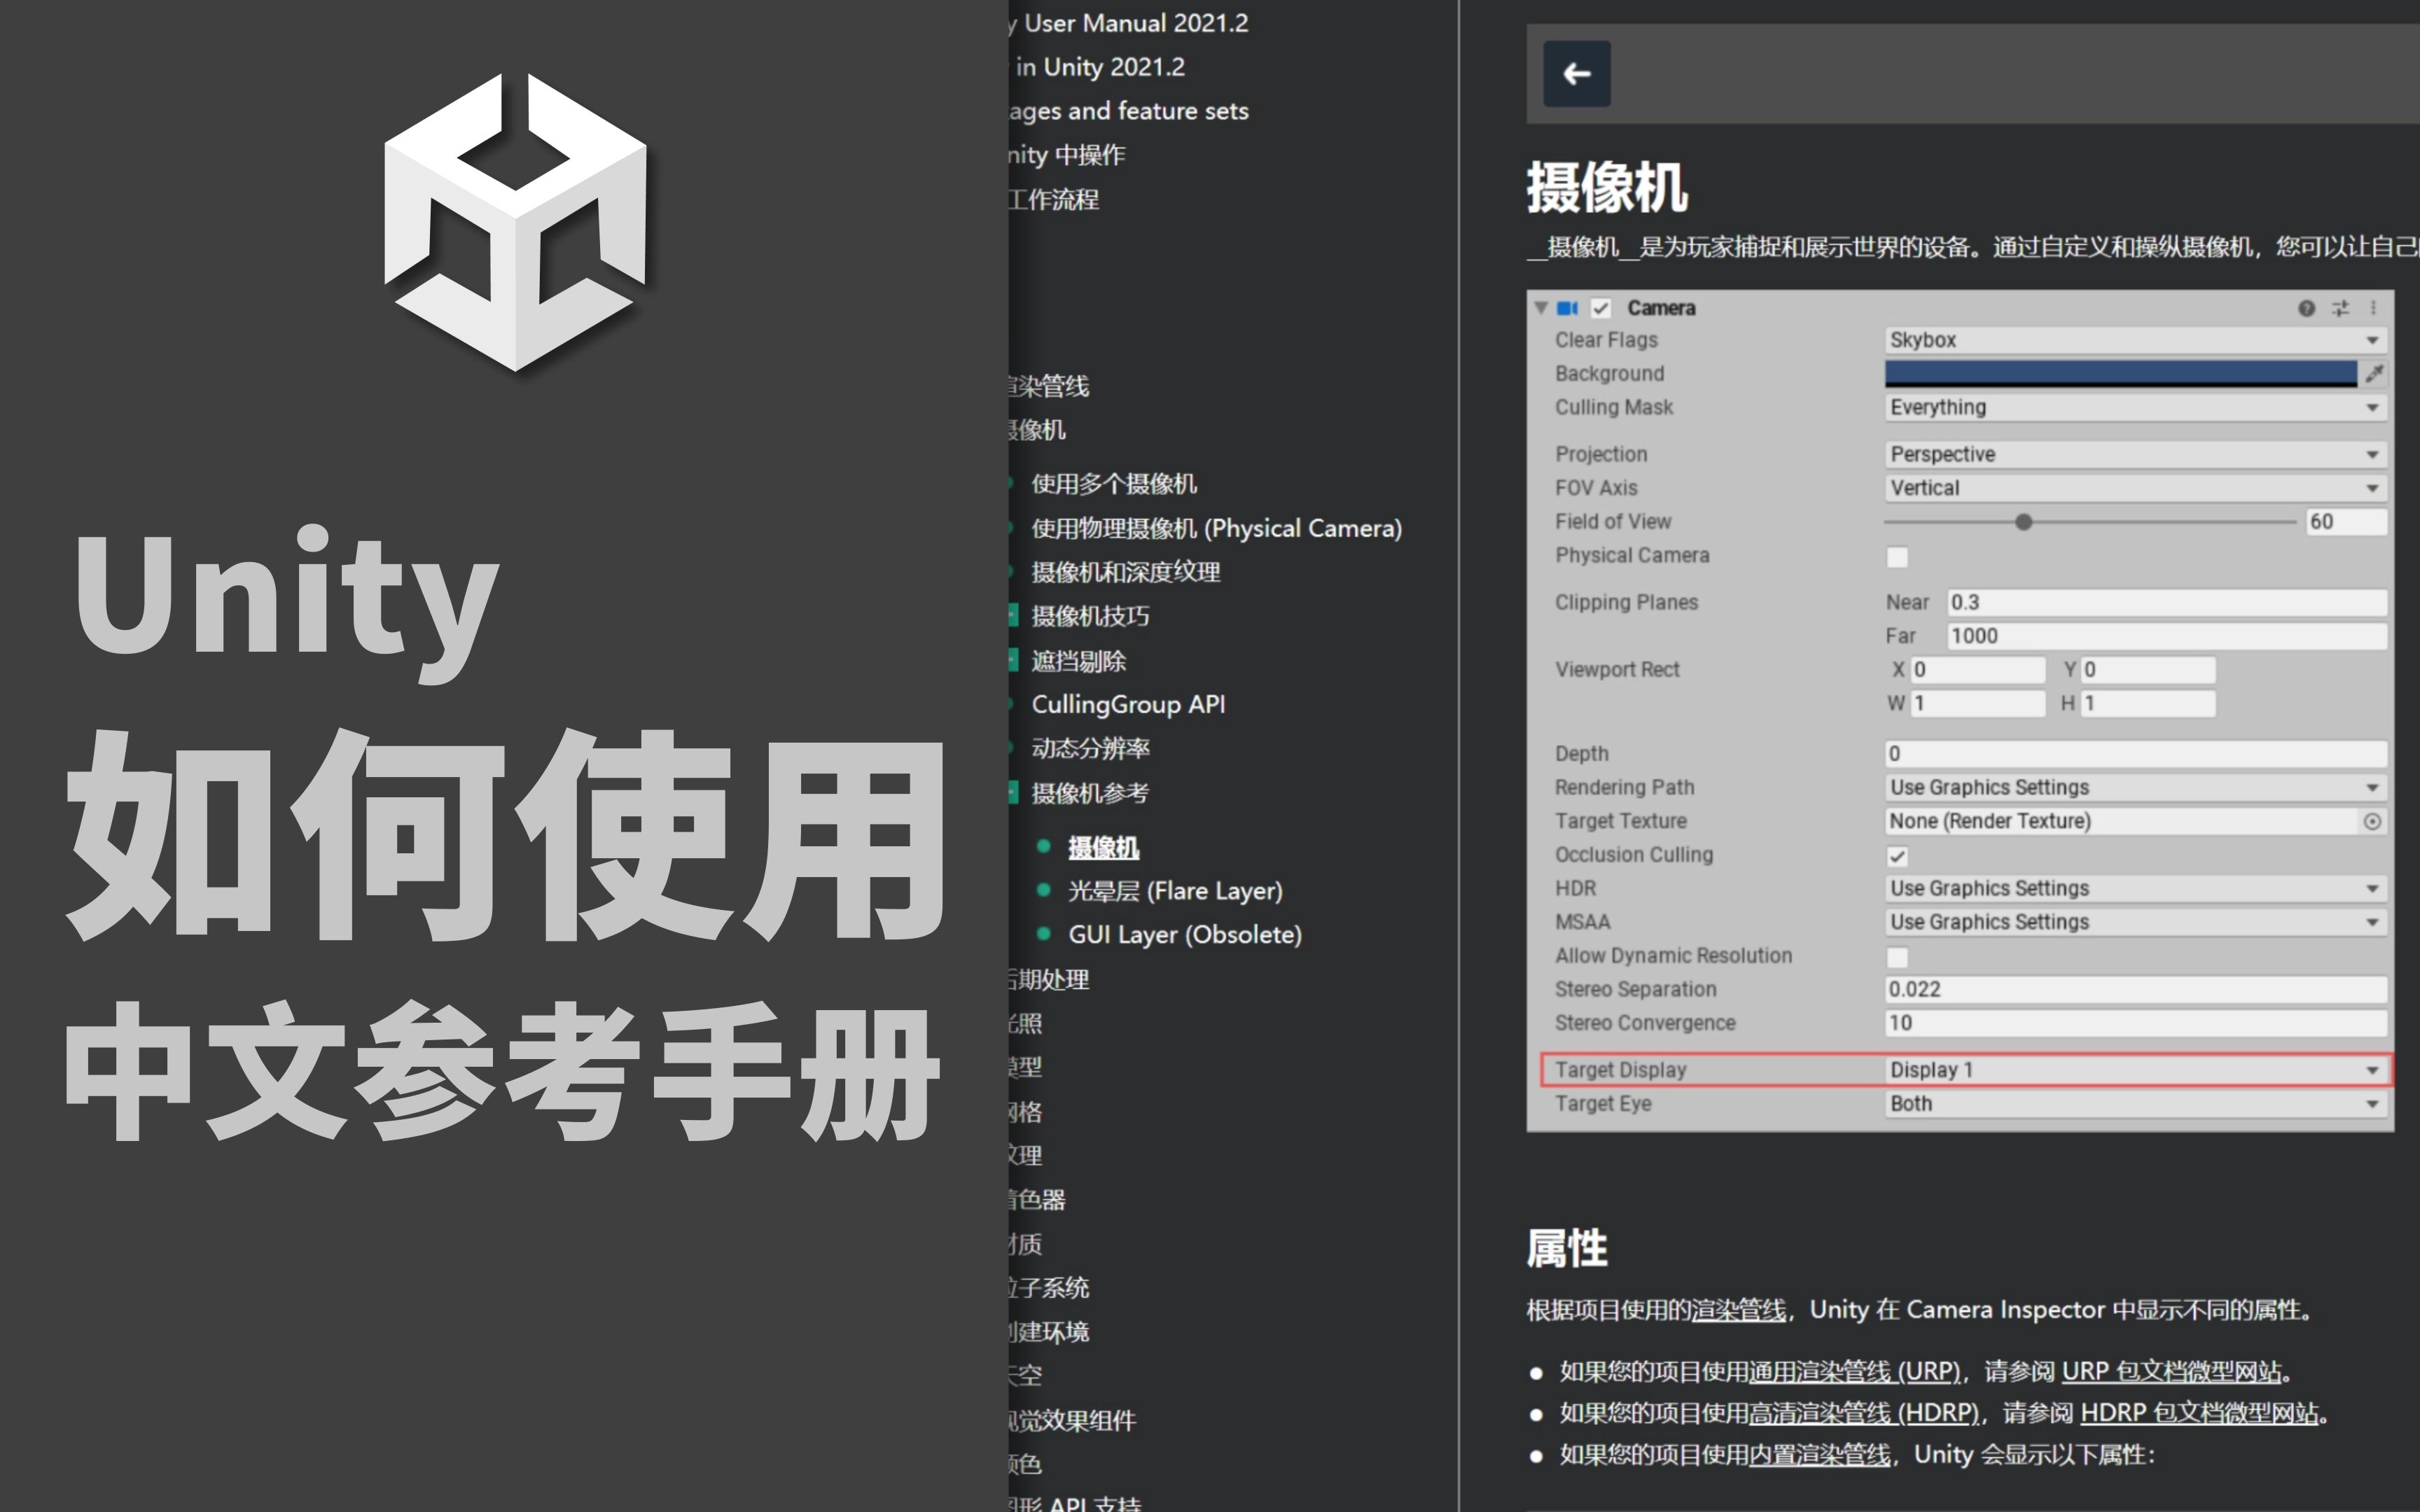Click the Background color swatch
Viewport: 2420px width, 1512px height.
(2120, 374)
